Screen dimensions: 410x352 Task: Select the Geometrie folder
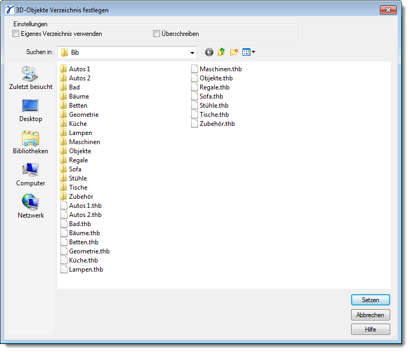(79, 115)
